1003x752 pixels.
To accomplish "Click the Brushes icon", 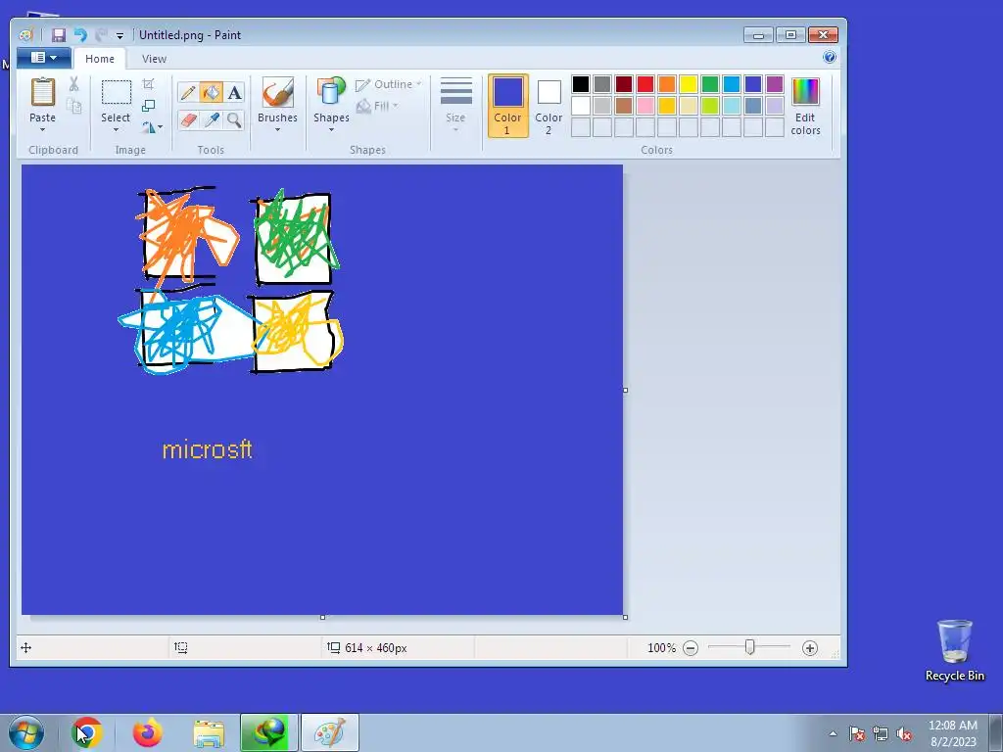I will coord(277,93).
